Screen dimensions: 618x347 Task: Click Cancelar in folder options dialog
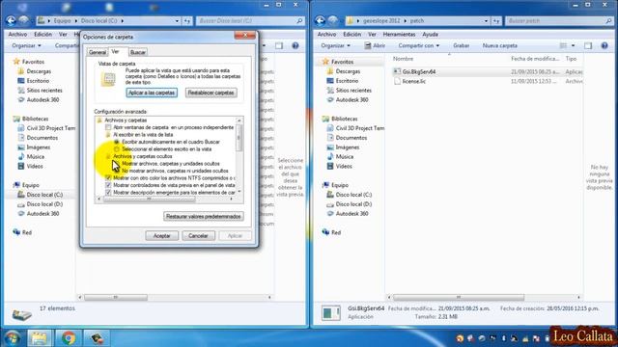coord(198,235)
